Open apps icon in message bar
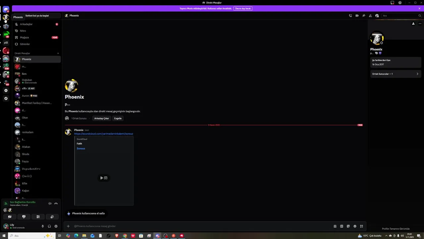This screenshot has height=239, width=424. point(361,226)
